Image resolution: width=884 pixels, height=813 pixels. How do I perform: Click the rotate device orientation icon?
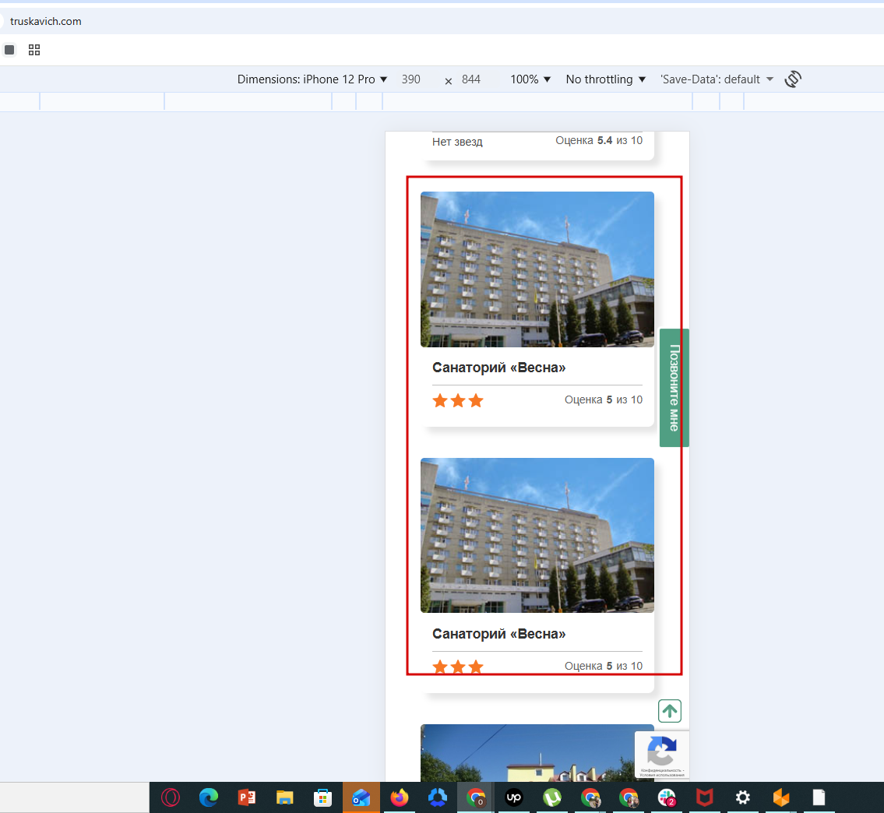[x=793, y=79]
